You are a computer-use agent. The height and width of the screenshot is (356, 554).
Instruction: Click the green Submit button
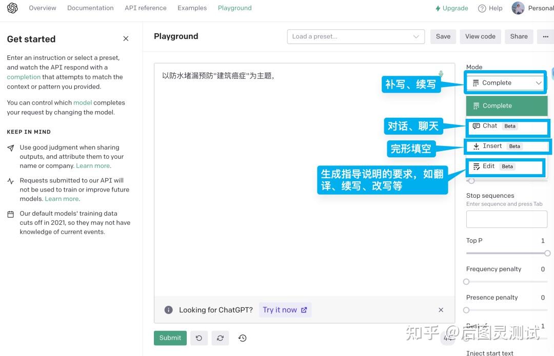tap(170, 338)
